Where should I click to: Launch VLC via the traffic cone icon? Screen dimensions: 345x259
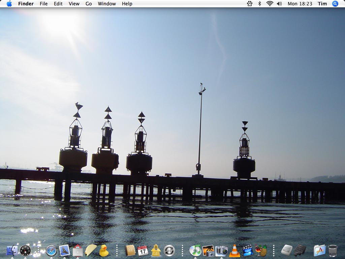(234, 251)
